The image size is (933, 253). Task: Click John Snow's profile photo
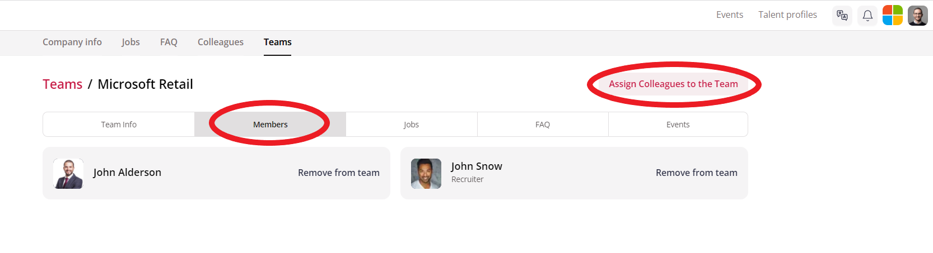[x=426, y=173]
